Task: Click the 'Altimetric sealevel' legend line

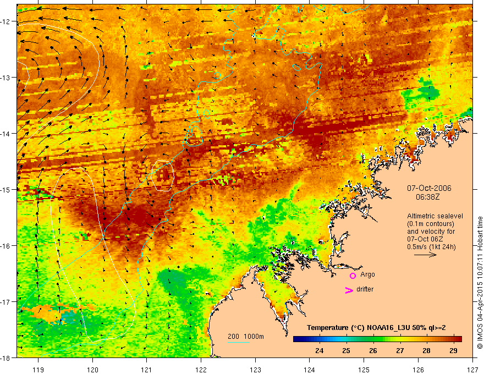Action: pos(435,216)
